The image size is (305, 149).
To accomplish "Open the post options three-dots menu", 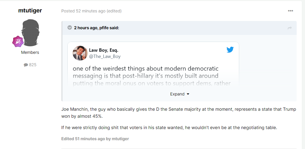I will (290, 11).
